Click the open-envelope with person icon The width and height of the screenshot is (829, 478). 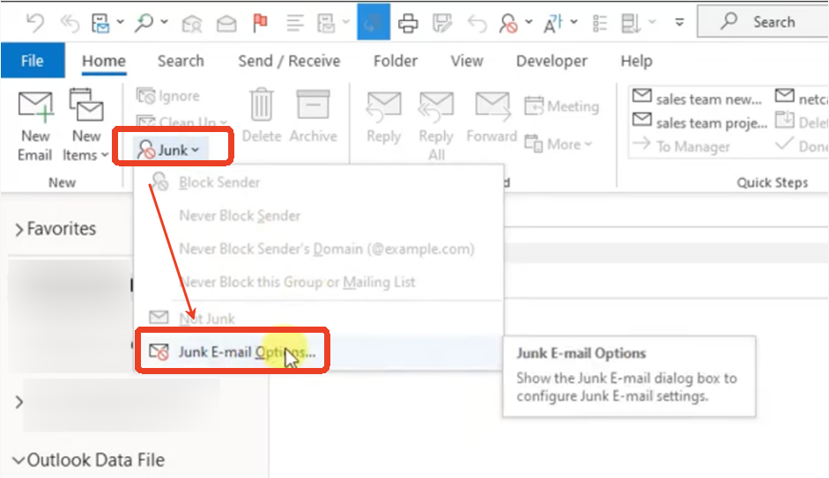191,24
